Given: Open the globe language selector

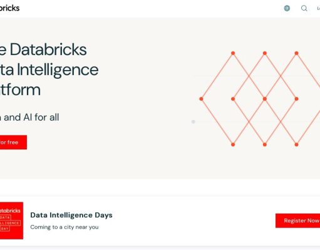Looking at the screenshot, I should tap(287, 8).
